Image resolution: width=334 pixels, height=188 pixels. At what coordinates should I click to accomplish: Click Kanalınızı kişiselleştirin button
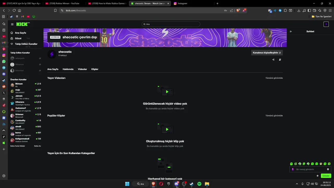click(267, 52)
